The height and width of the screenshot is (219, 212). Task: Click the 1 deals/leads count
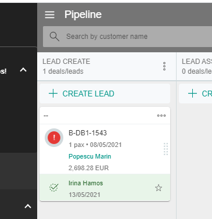(63, 71)
